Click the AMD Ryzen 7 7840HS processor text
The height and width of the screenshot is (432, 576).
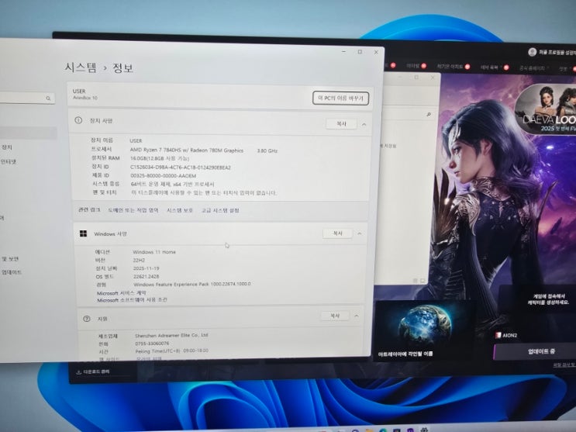[187, 150]
